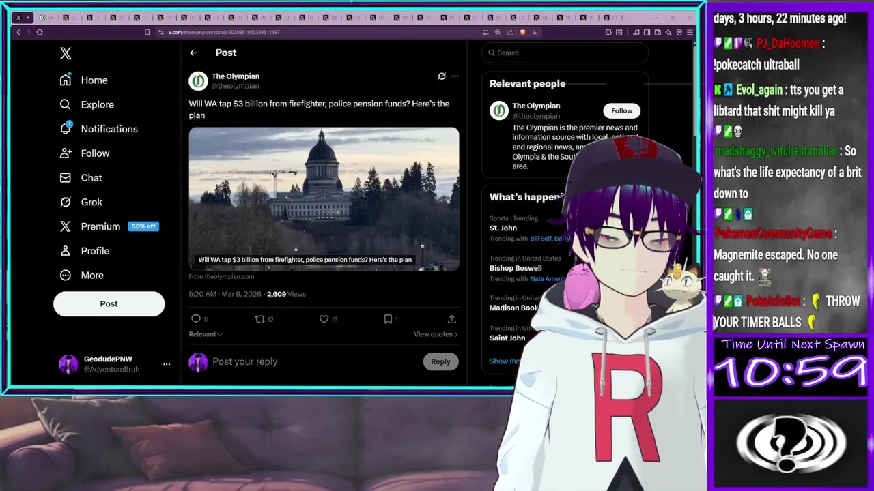The height and width of the screenshot is (491, 874).
Task: Go back with the Post arrow
Action: [x=194, y=53]
